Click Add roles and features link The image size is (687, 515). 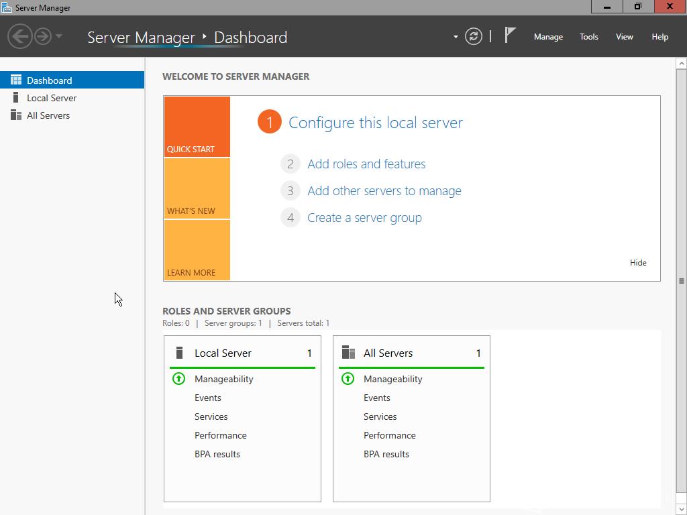[x=366, y=164]
